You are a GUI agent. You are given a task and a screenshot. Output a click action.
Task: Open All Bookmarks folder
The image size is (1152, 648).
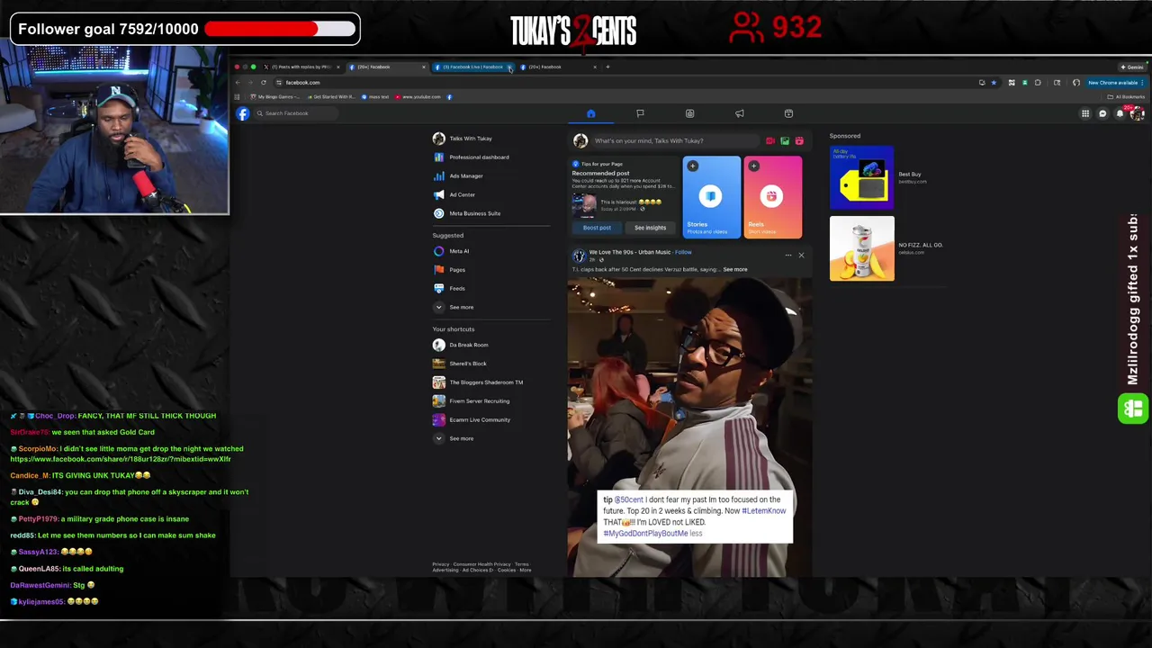click(1127, 97)
